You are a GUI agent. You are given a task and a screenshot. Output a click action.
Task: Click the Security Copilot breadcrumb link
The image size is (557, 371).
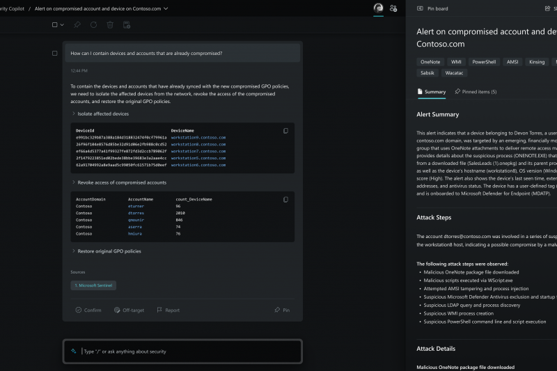[12, 8]
